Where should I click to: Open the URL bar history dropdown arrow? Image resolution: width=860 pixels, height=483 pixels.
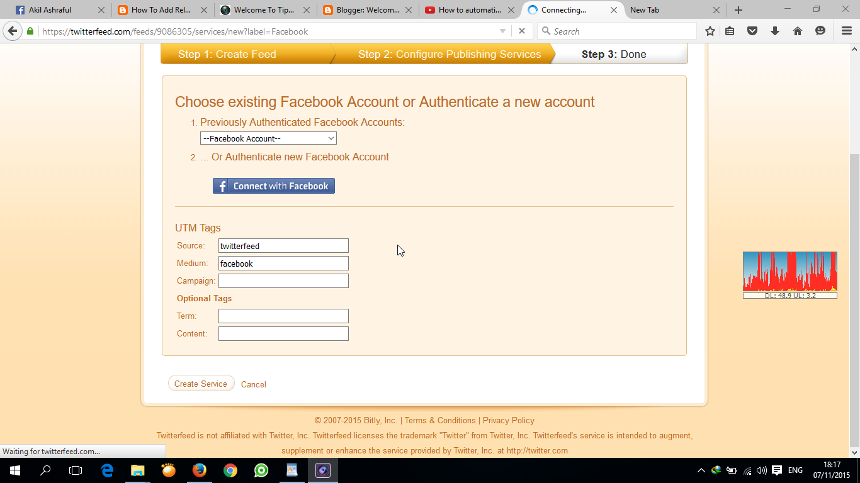point(502,31)
